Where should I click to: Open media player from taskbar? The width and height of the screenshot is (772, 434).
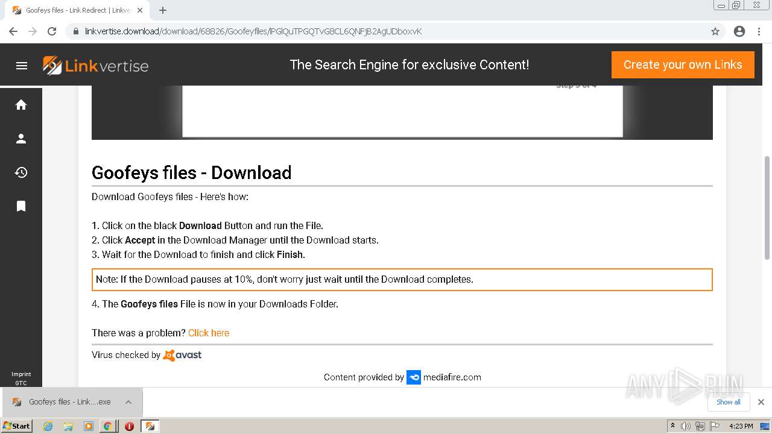tap(89, 426)
